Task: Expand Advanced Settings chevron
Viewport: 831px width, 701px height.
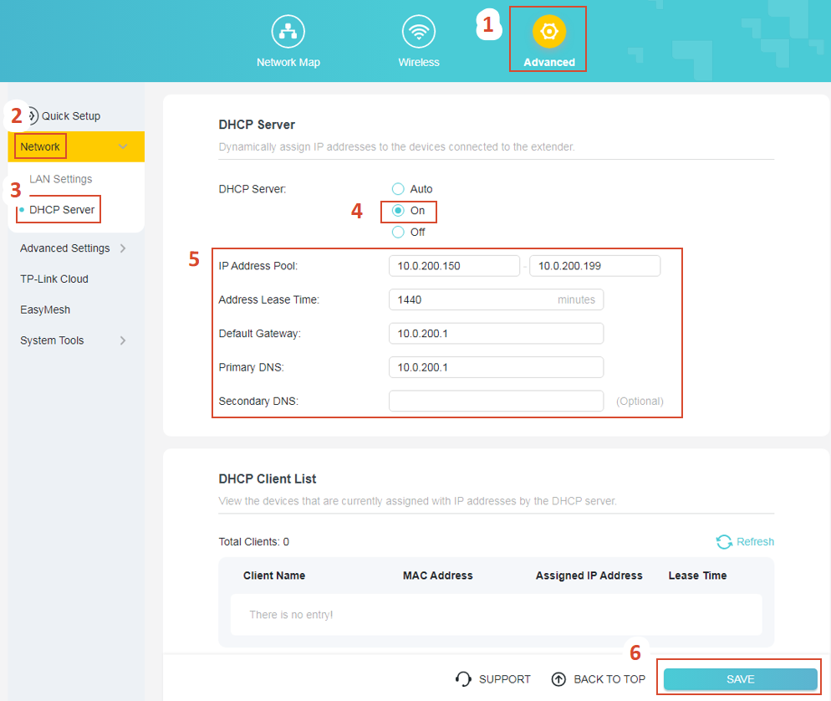Action: pos(123,248)
